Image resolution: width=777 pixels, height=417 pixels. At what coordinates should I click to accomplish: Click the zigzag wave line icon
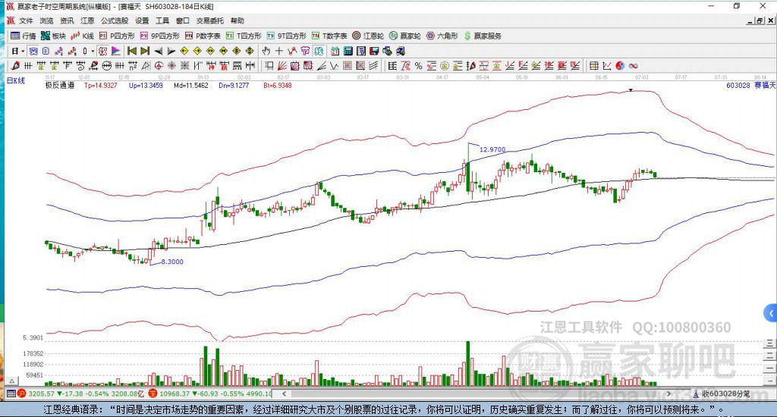[x=334, y=65]
